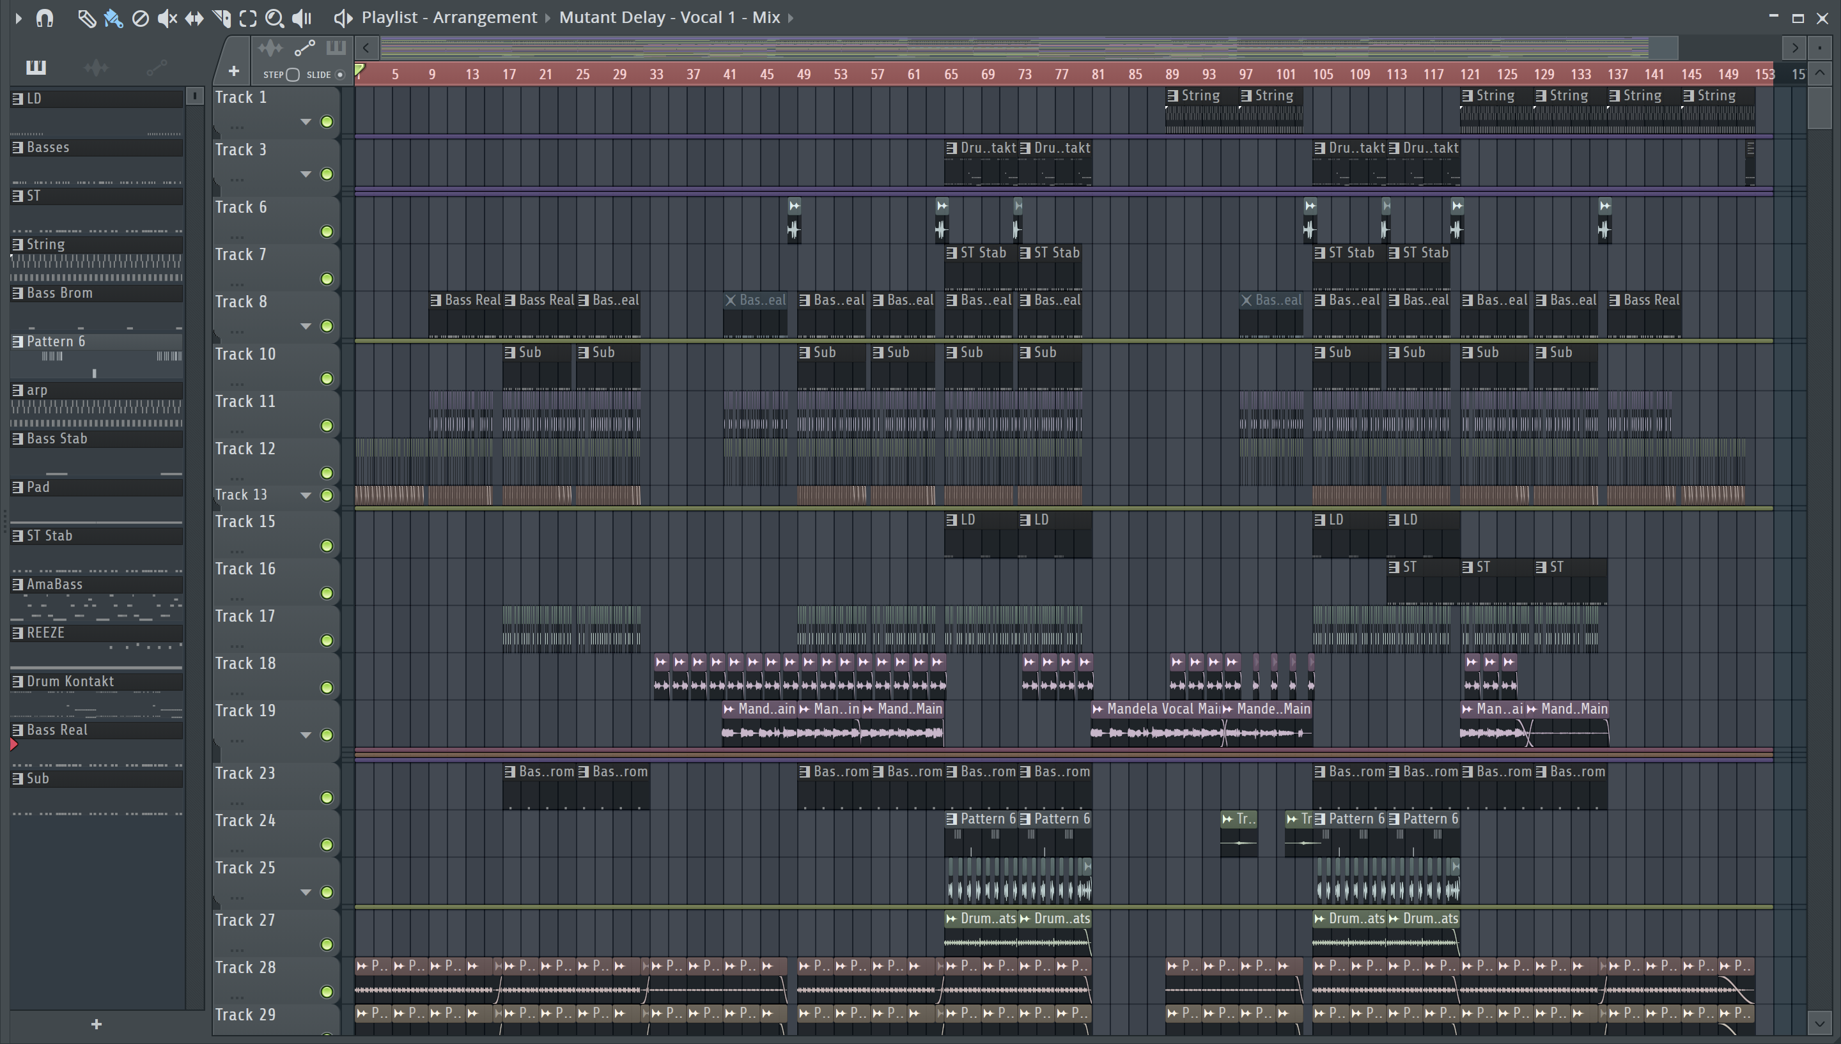The height and width of the screenshot is (1044, 1841).
Task: Select the Slice tool
Action: click(222, 18)
